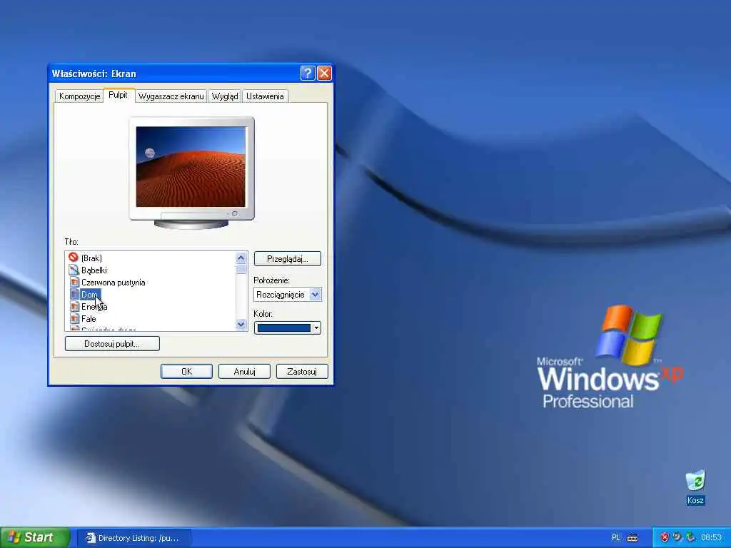Click the no-entry icon beside (Brak)
The height and width of the screenshot is (548, 731).
click(x=74, y=257)
